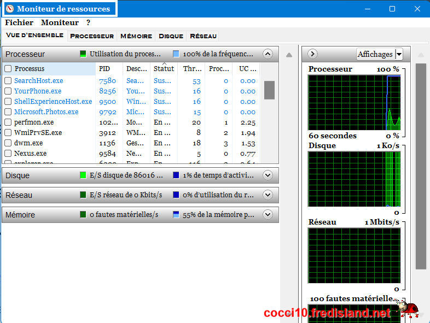This screenshot has width=430, height=323.
Task: Collapse the graphs pane with arrow button
Action: tap(312, 54)
